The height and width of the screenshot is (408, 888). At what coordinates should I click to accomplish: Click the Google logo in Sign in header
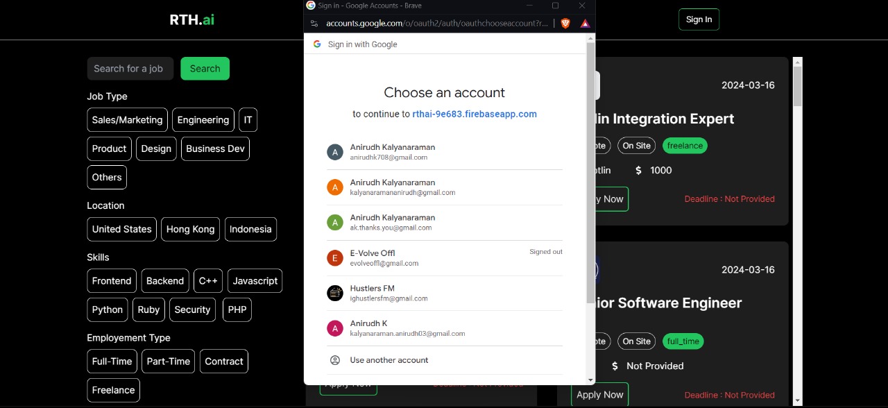(x=317, y=44)
